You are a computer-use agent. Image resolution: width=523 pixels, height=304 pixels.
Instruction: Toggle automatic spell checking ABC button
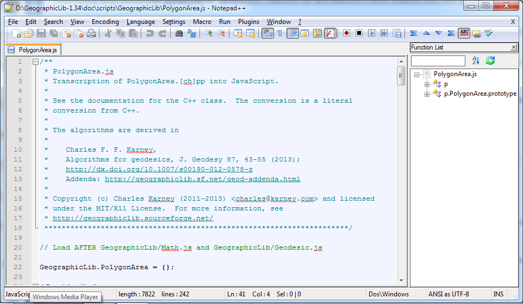464,33
